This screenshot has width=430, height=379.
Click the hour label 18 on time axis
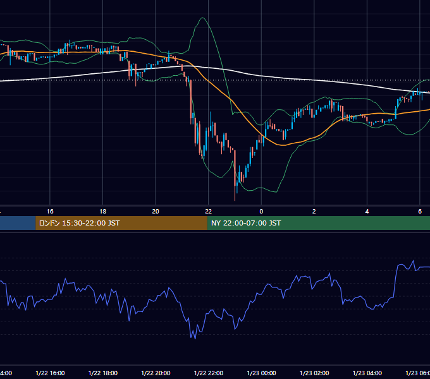tap(103, 212)
